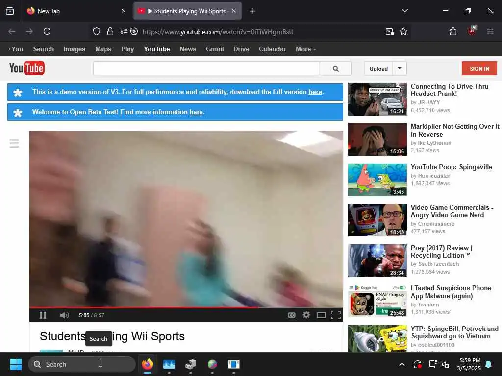The width and height of the screenshot is (502, 376).
Task: Close the Students Playing Wii Sports tab
Action: coord(234,11)
